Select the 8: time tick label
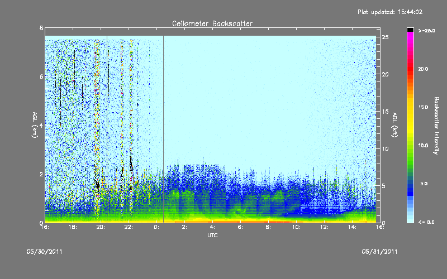The image size is (447, 279). click(x=268, y=227)
